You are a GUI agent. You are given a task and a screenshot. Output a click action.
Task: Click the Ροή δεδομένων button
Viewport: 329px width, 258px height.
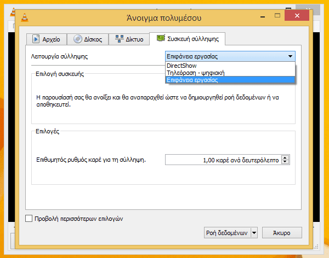(227, 233)
